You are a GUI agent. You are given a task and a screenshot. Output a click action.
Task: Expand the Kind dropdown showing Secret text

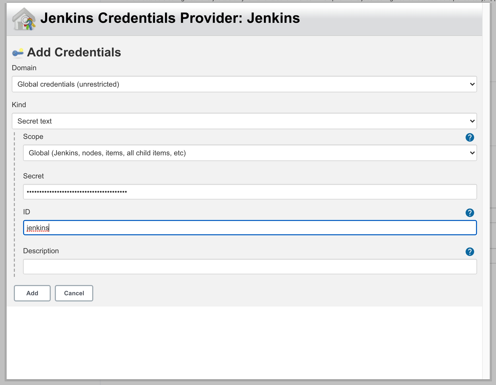click(x=244, y=121)
